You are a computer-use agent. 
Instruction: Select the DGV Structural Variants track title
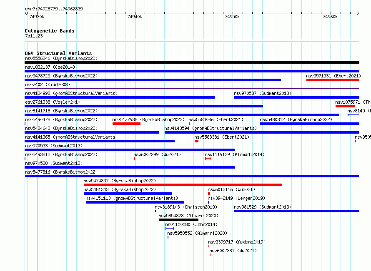coord(58,53)
